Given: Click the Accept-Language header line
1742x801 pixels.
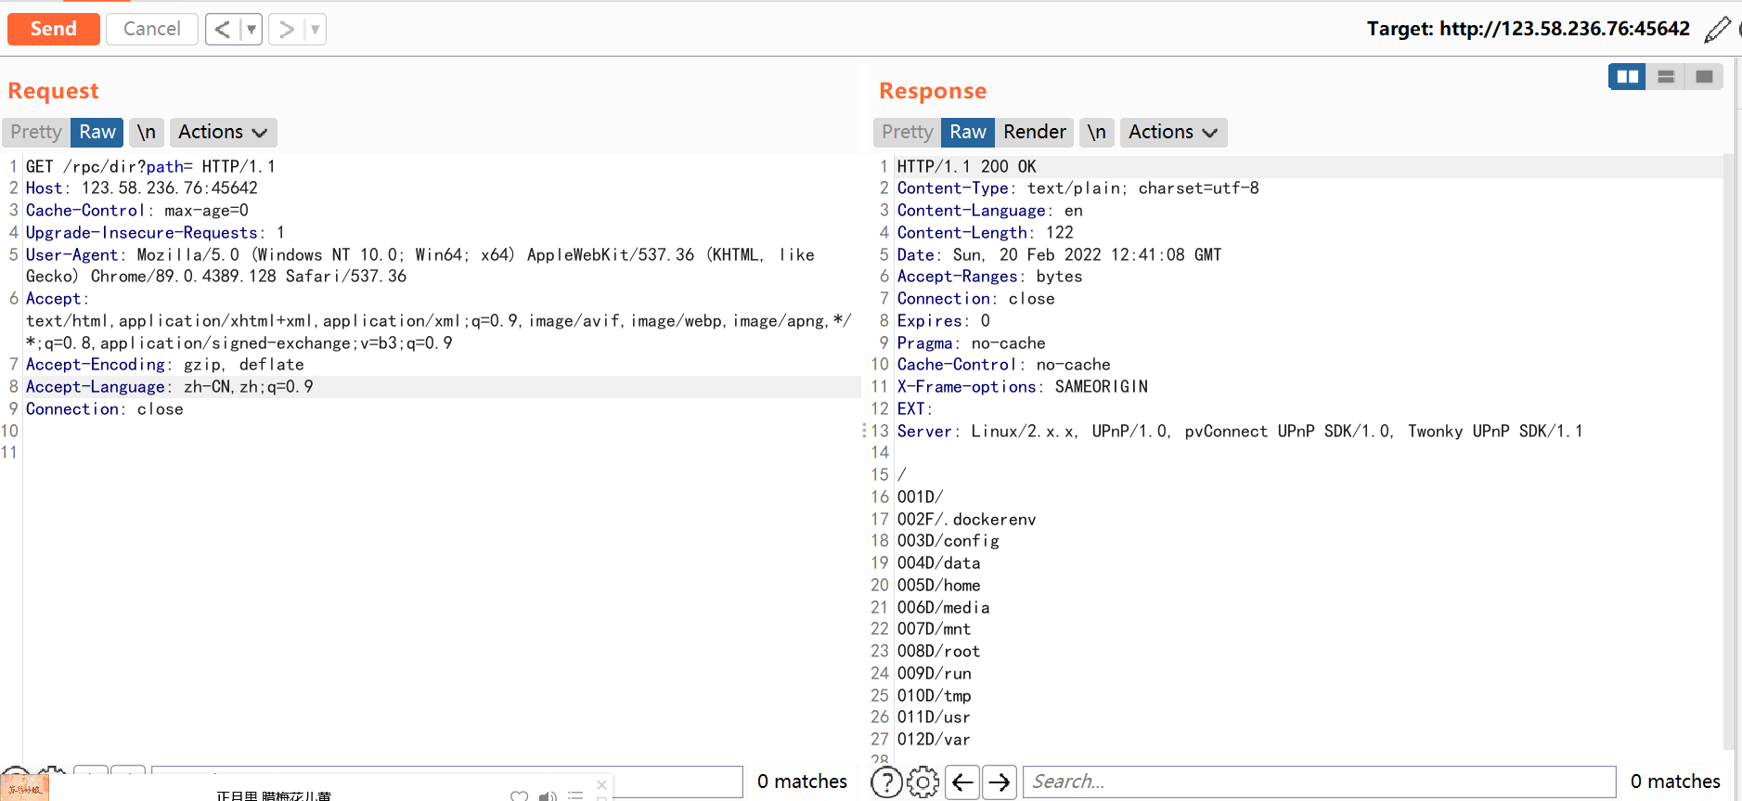Looking at the screenshot, I should pos(170,387).
